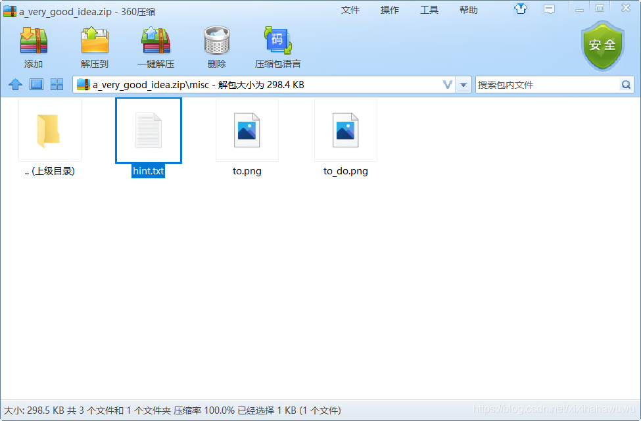641x421 pixels.
Task: Toggle the grid view mode icon
Action: pos(57,84)
